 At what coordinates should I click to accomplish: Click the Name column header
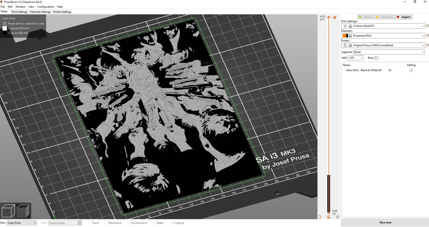tap(364, 65)
